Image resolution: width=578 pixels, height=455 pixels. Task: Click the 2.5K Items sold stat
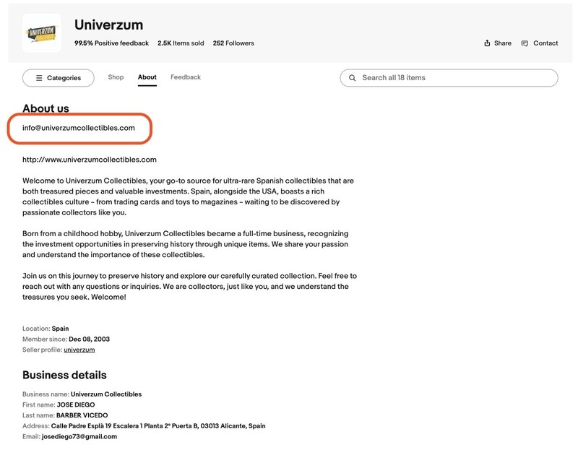(181, 43)
